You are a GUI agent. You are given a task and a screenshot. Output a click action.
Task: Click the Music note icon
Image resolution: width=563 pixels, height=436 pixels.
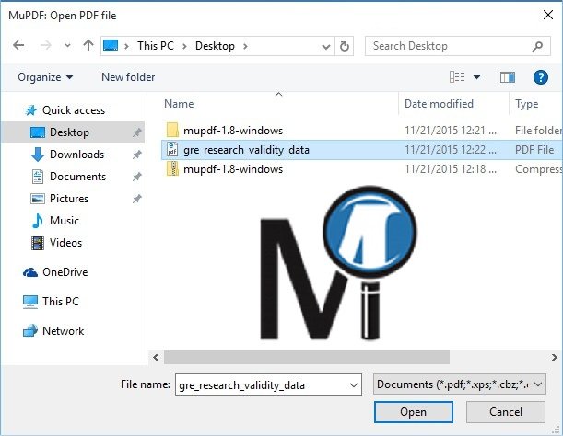tap(38, 221)
